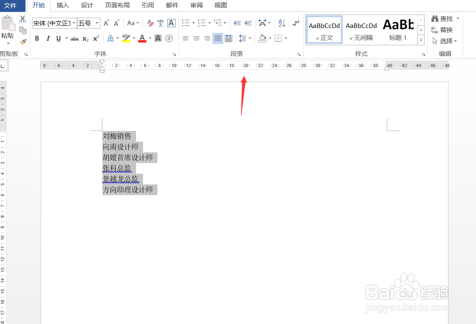This screenshot has height=324, width=476.
Task: Click the text line 胡媛首席设计师
Action: [x=128, y=157]
